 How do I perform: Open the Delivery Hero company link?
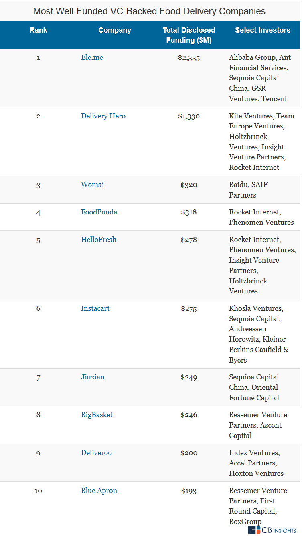click(103, 116)
